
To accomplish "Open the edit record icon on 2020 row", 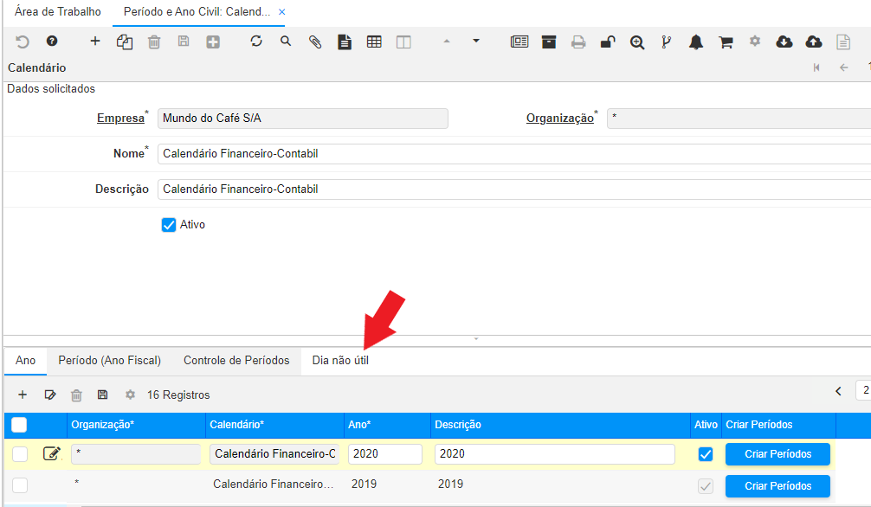I will pos(51,453).
